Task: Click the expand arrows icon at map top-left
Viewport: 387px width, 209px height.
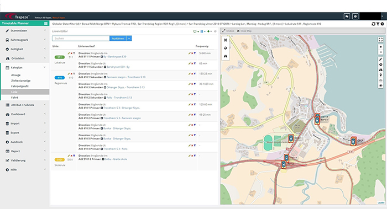Action: [x=226, y=40]
